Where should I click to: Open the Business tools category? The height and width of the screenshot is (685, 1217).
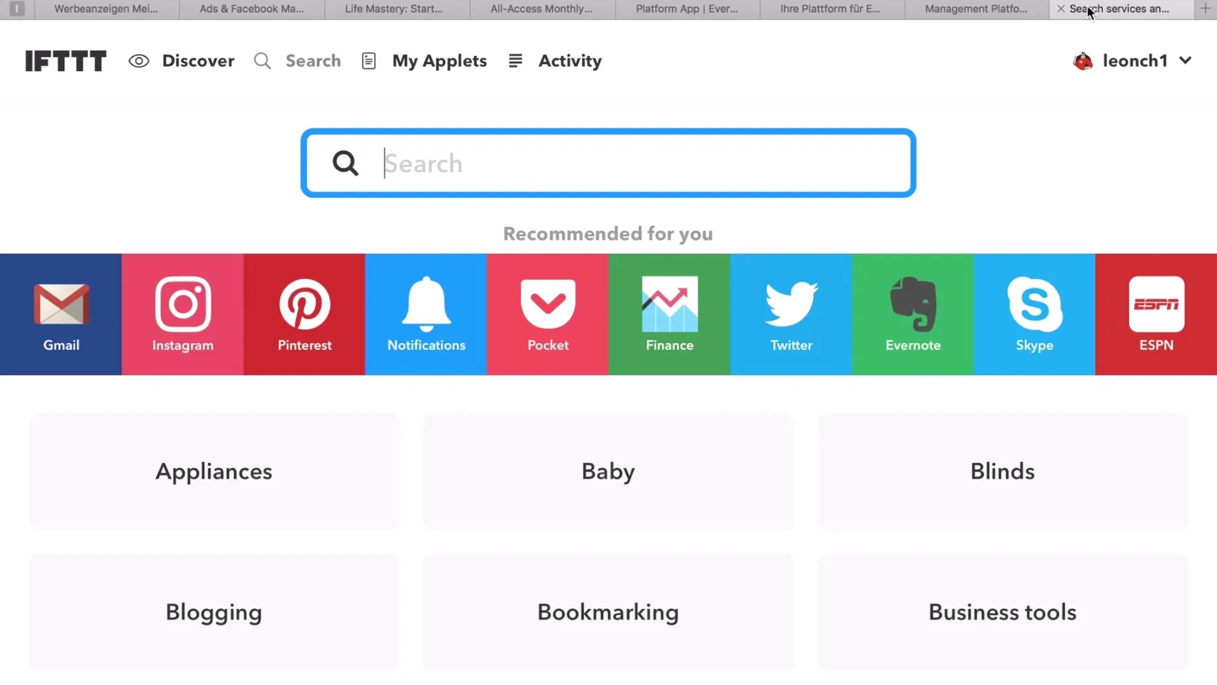point(1002,611)
